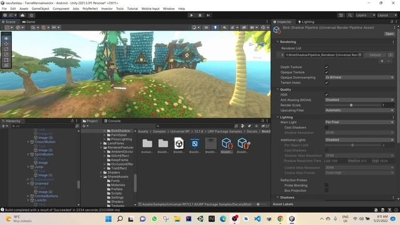Toggle 2D view mode in Scene
Screen dimensions: 400x225
click(206, 27)
